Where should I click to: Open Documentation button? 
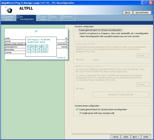(142, 13)
